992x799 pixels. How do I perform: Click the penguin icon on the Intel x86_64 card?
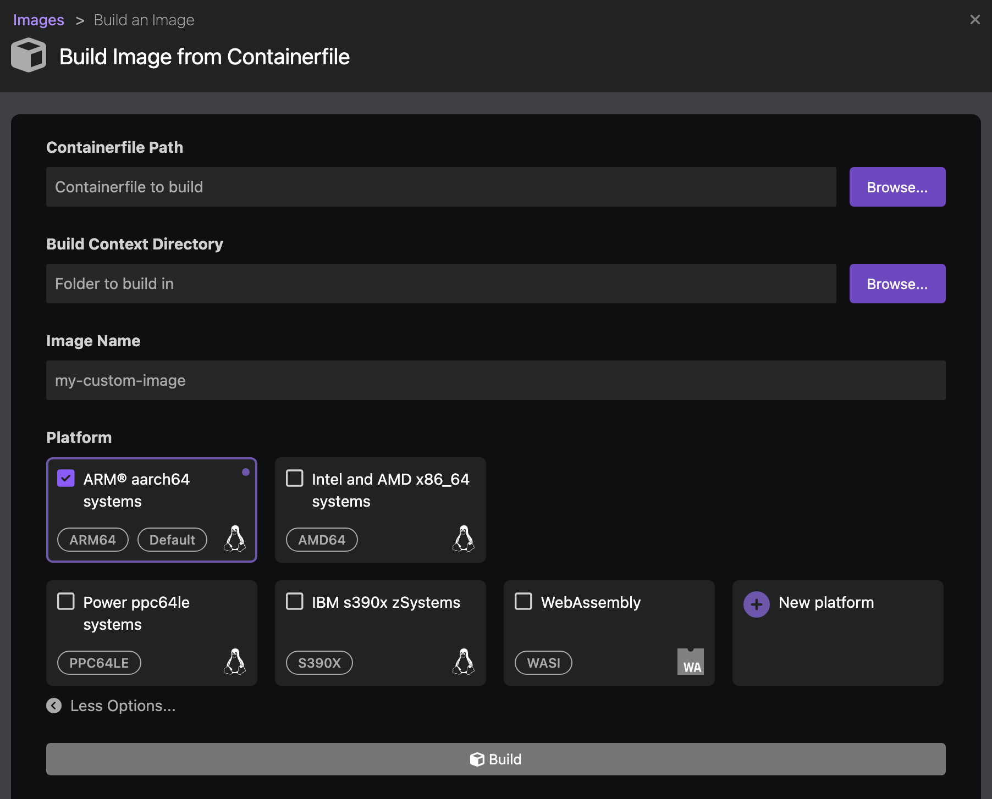pos(464,540)
